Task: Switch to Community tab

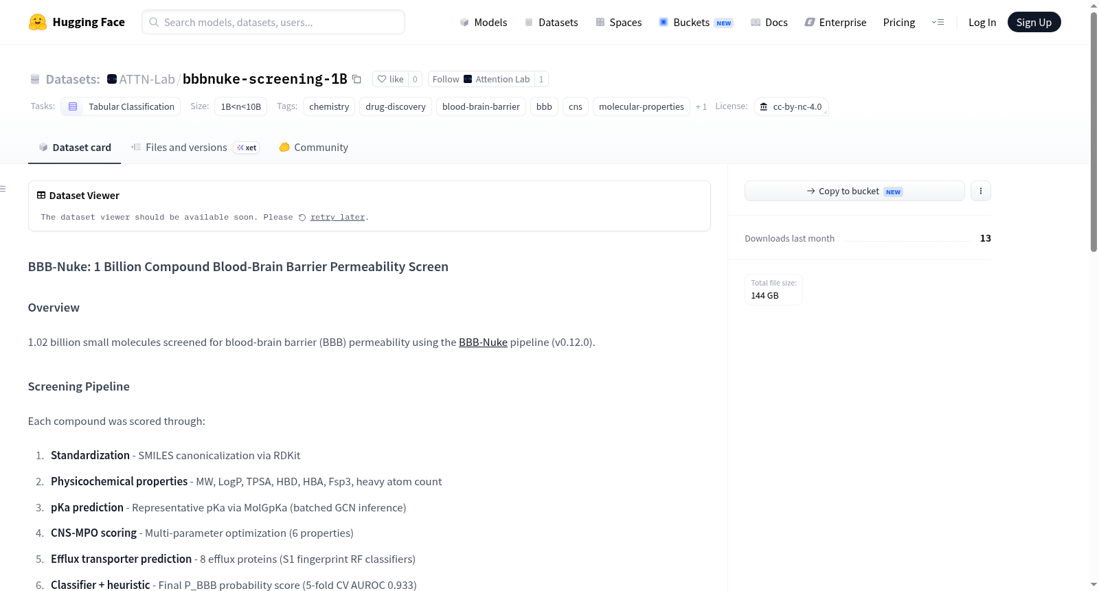Action: (x=313, y=148)
